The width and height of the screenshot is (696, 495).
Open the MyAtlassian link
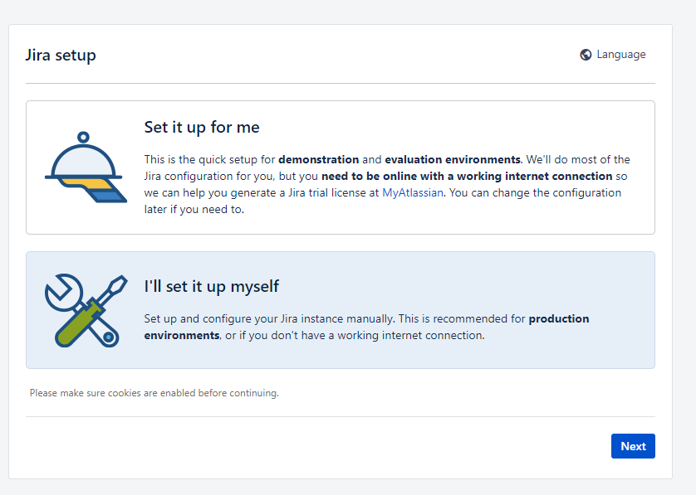[412, 192]
